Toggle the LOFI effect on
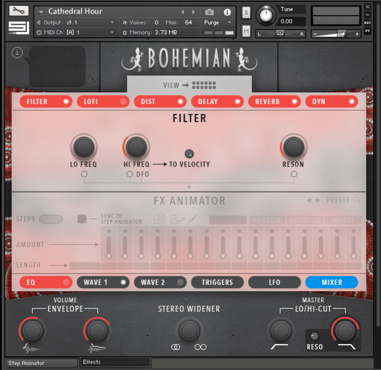 tap(123, 102)
